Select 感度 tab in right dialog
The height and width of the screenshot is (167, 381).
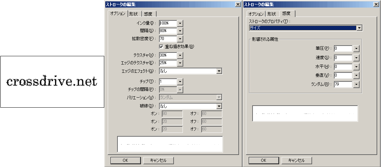tap(287, 13)
